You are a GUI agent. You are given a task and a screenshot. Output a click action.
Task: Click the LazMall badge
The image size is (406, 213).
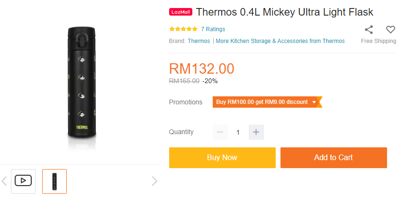coord(180,12)
